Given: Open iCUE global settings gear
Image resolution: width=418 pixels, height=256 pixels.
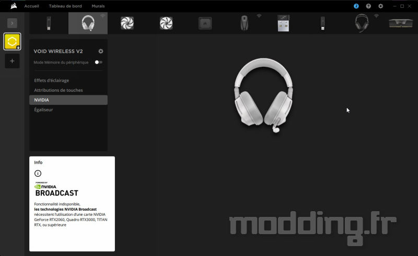Looking at the screenshot, I should [381, 6].
